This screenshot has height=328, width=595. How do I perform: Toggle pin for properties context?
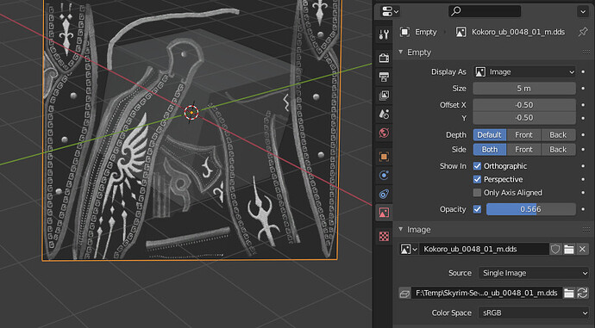582,32
